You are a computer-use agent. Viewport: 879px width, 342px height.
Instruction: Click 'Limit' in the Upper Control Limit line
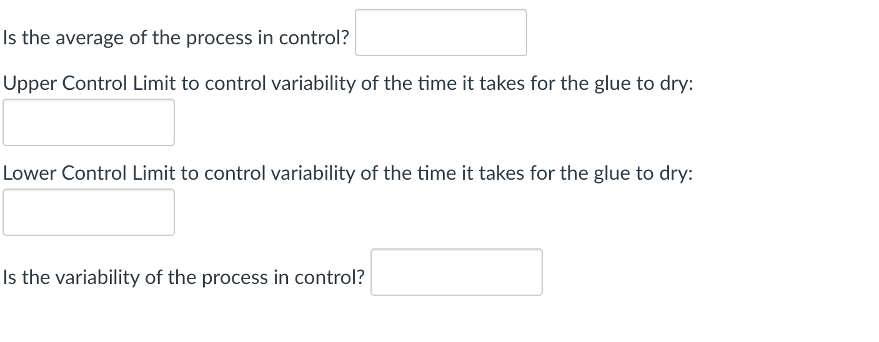[154, 84]
